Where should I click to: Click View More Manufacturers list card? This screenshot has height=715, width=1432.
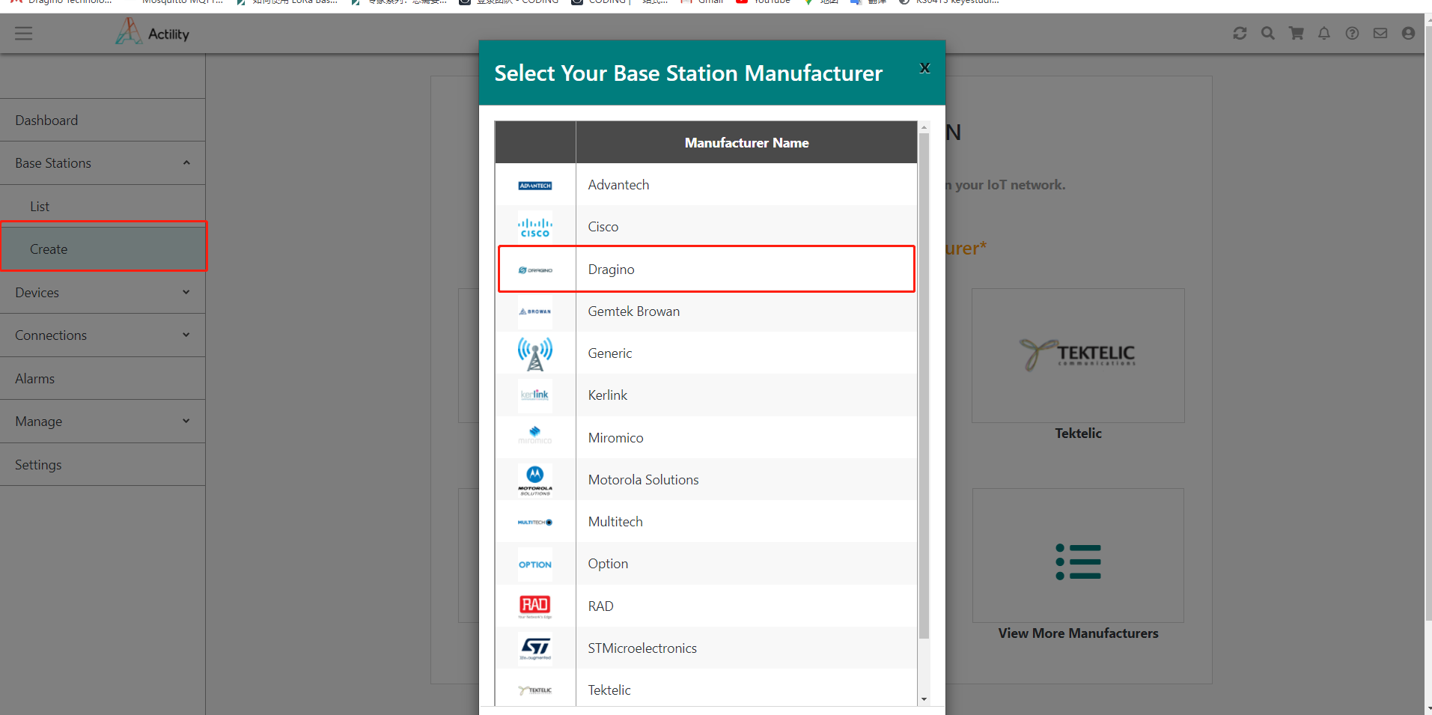(x=1078, y=556)
